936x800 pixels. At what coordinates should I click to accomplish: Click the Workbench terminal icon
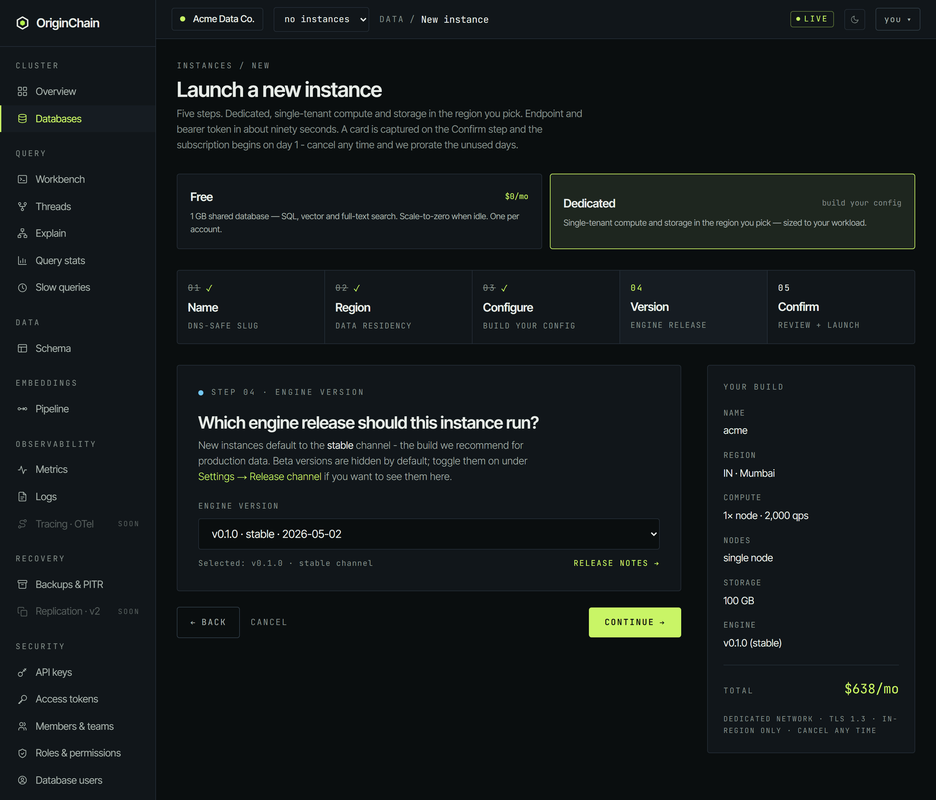click(x=22, y=180)
